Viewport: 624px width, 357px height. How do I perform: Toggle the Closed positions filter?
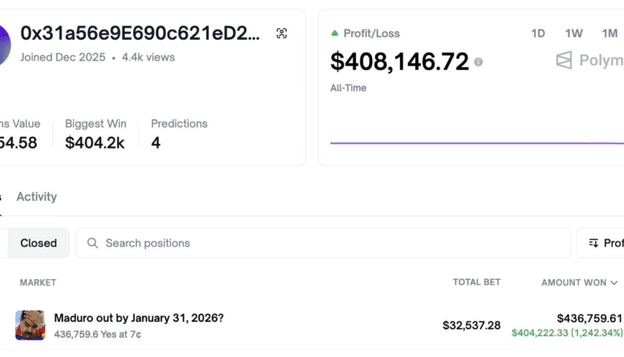click(38, 243)
